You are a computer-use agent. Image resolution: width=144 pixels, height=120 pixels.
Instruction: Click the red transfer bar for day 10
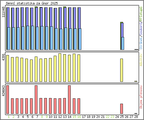[x=50, y=106]
